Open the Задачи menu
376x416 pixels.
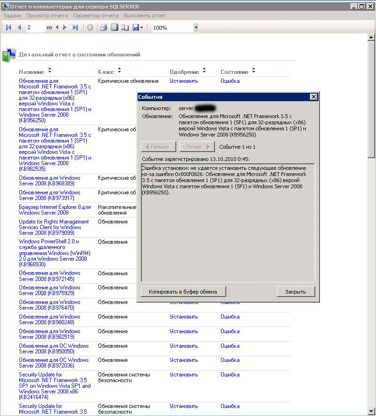[12, 16]
